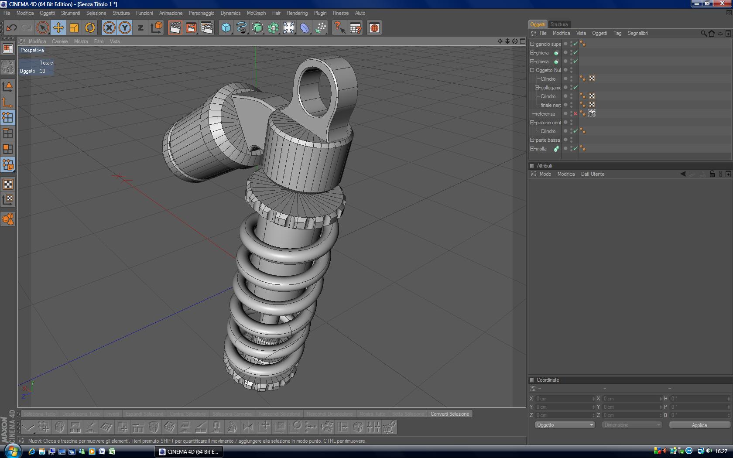Open viewport Camere menu

[60, 41]
